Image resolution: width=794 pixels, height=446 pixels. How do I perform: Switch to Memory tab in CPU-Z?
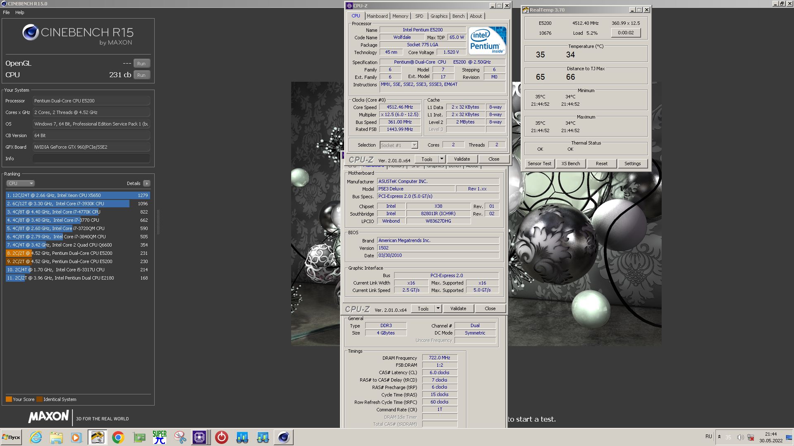(400, 16)
